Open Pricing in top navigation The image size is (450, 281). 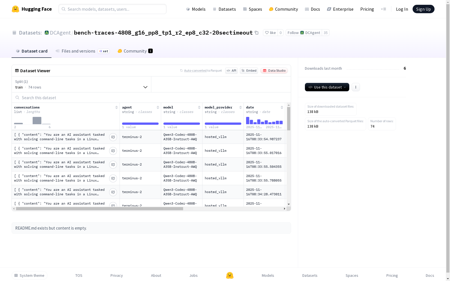367,9
